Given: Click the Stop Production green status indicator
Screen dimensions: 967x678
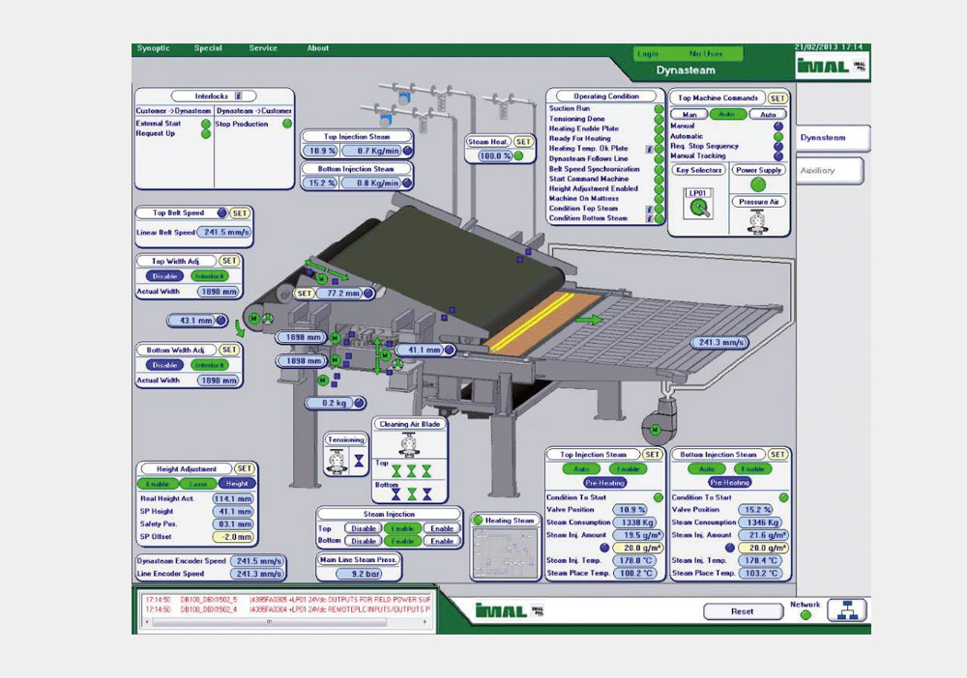Looking at the screenshot, I should coord(287,124).
